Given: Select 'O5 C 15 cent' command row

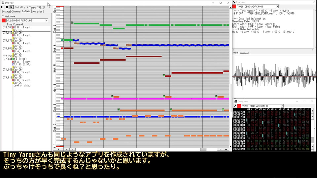Looking at the screenshot, I should (x=22, y=80).
